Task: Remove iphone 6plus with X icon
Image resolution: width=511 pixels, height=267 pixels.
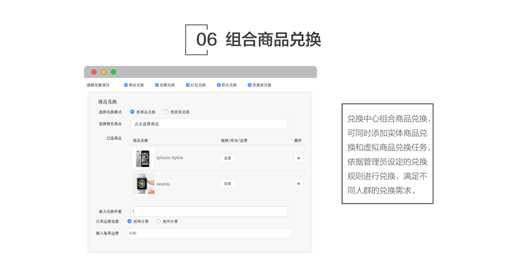Action: (x=298, y=158)
